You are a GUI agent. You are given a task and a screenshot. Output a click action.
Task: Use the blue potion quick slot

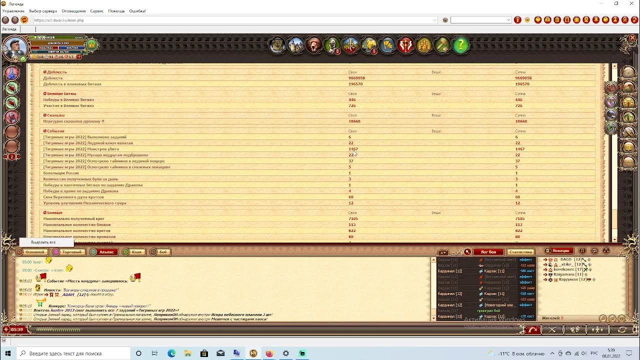12,73
